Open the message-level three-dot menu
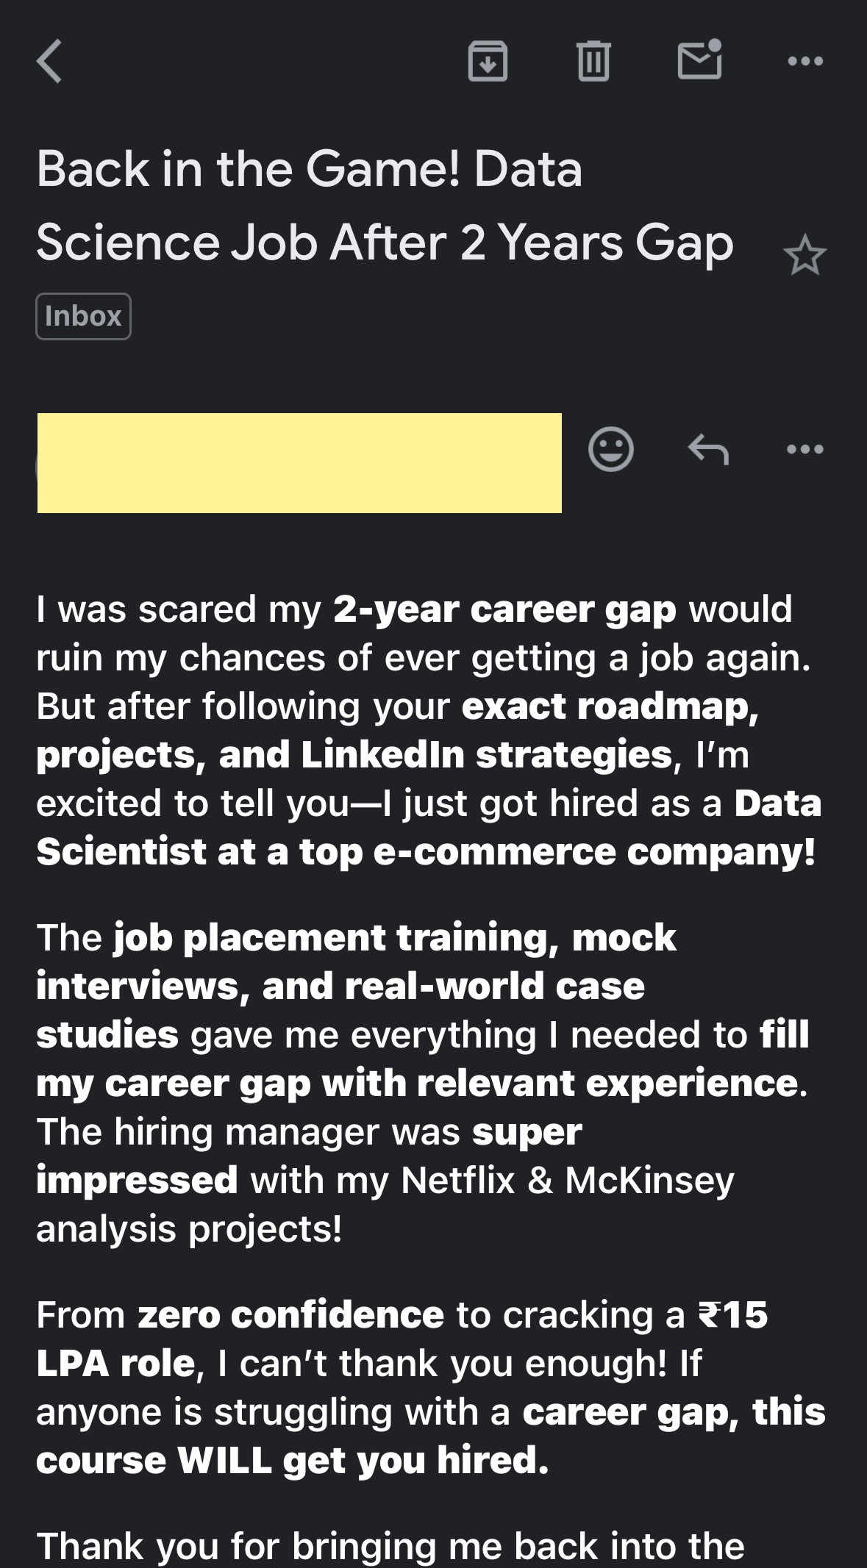This screenshot has height=1568, width=867. point(805,448)
